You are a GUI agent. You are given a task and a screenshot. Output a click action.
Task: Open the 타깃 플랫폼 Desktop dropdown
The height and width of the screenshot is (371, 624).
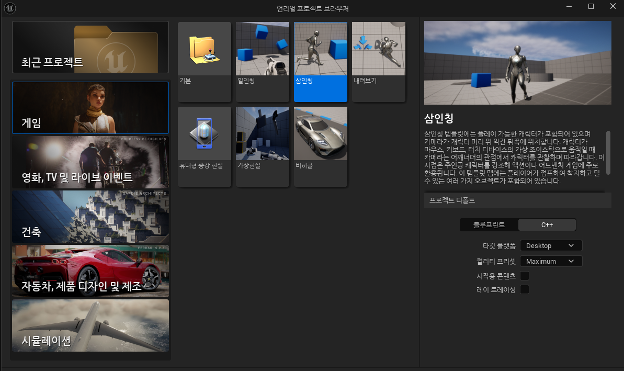551,245
